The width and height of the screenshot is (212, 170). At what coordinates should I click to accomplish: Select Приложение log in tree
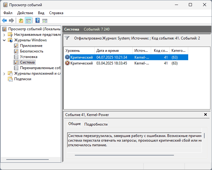[31, 46]
